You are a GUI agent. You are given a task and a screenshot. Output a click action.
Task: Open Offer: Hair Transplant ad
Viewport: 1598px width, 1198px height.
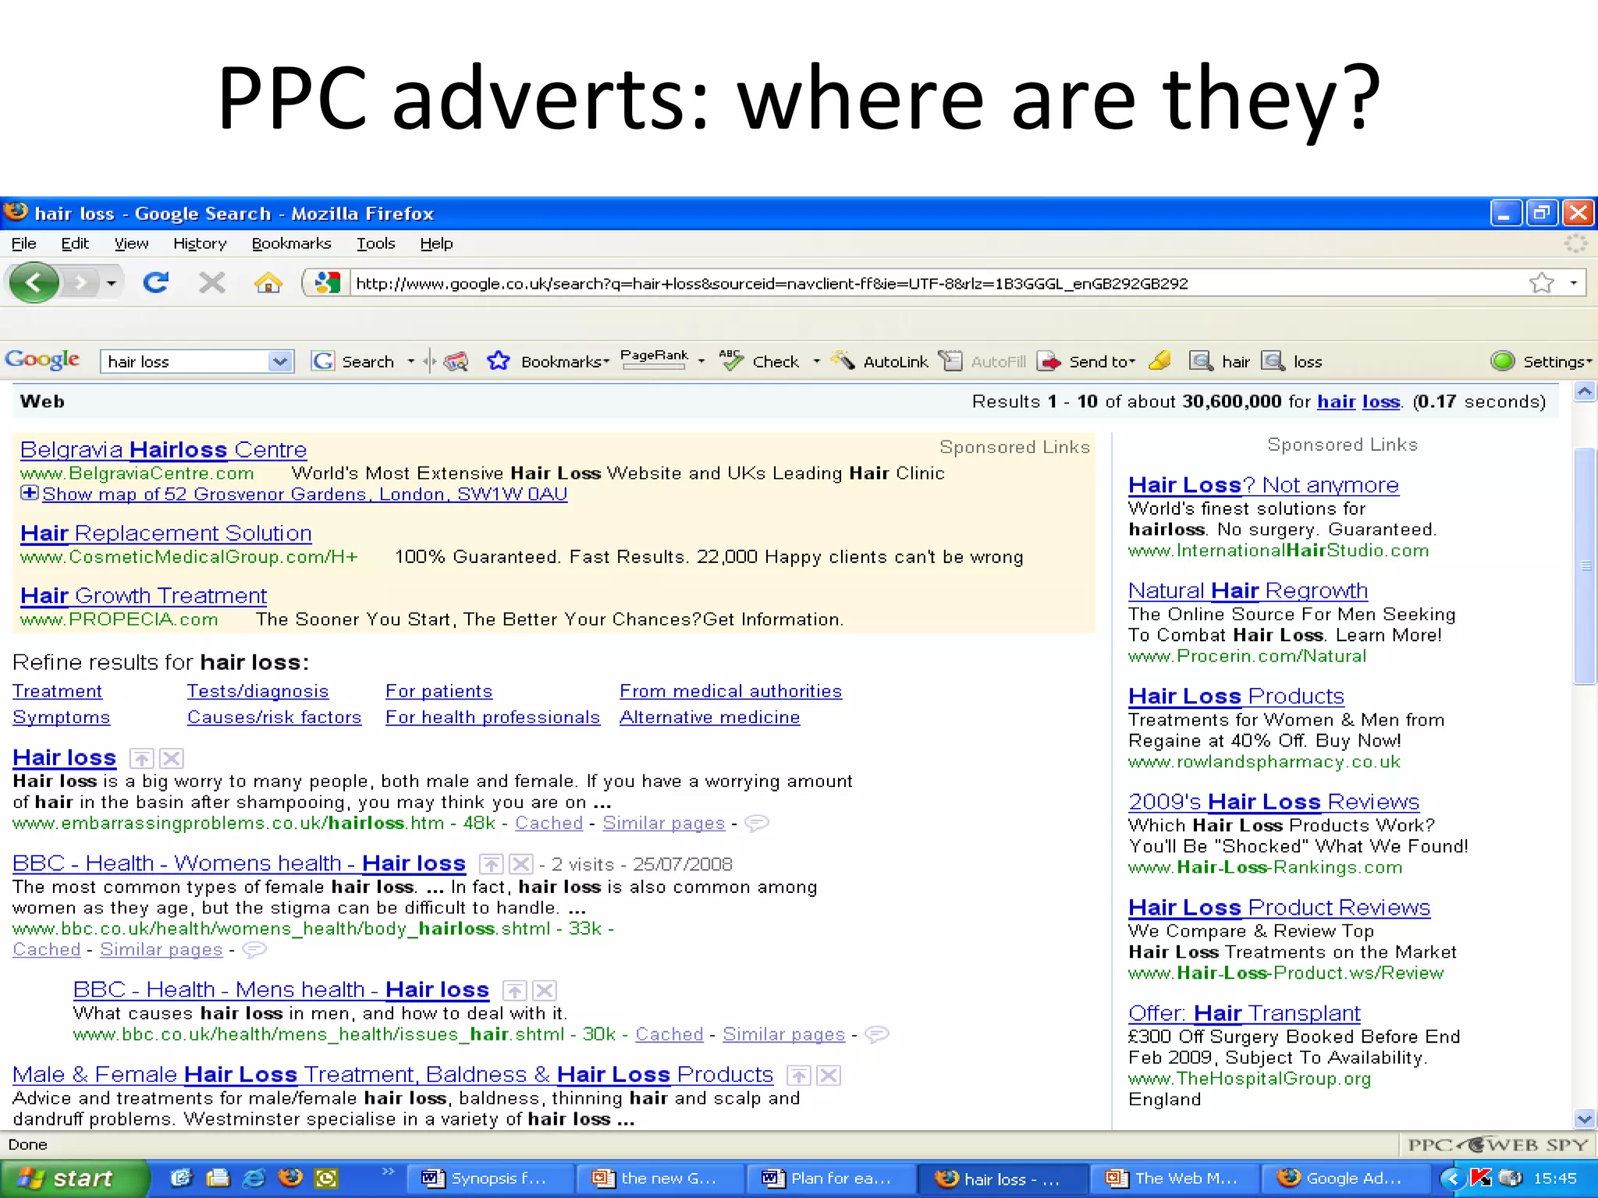pyautogui.click(x=1244, y=1013)
